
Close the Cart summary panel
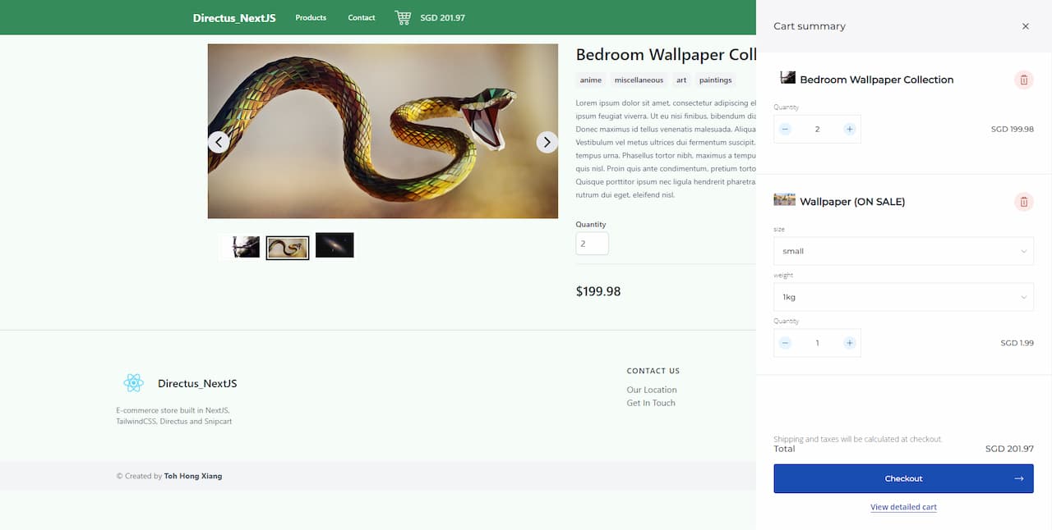coord(1025,26)
